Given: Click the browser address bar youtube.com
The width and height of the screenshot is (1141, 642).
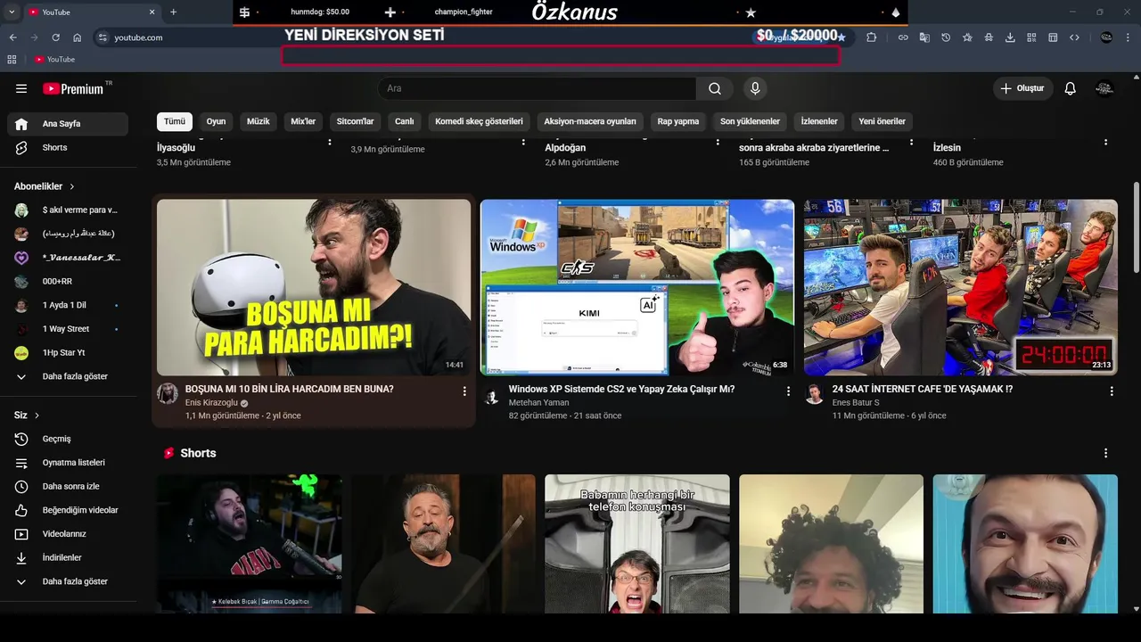Looking at the screenshot, I should (138, 37).
